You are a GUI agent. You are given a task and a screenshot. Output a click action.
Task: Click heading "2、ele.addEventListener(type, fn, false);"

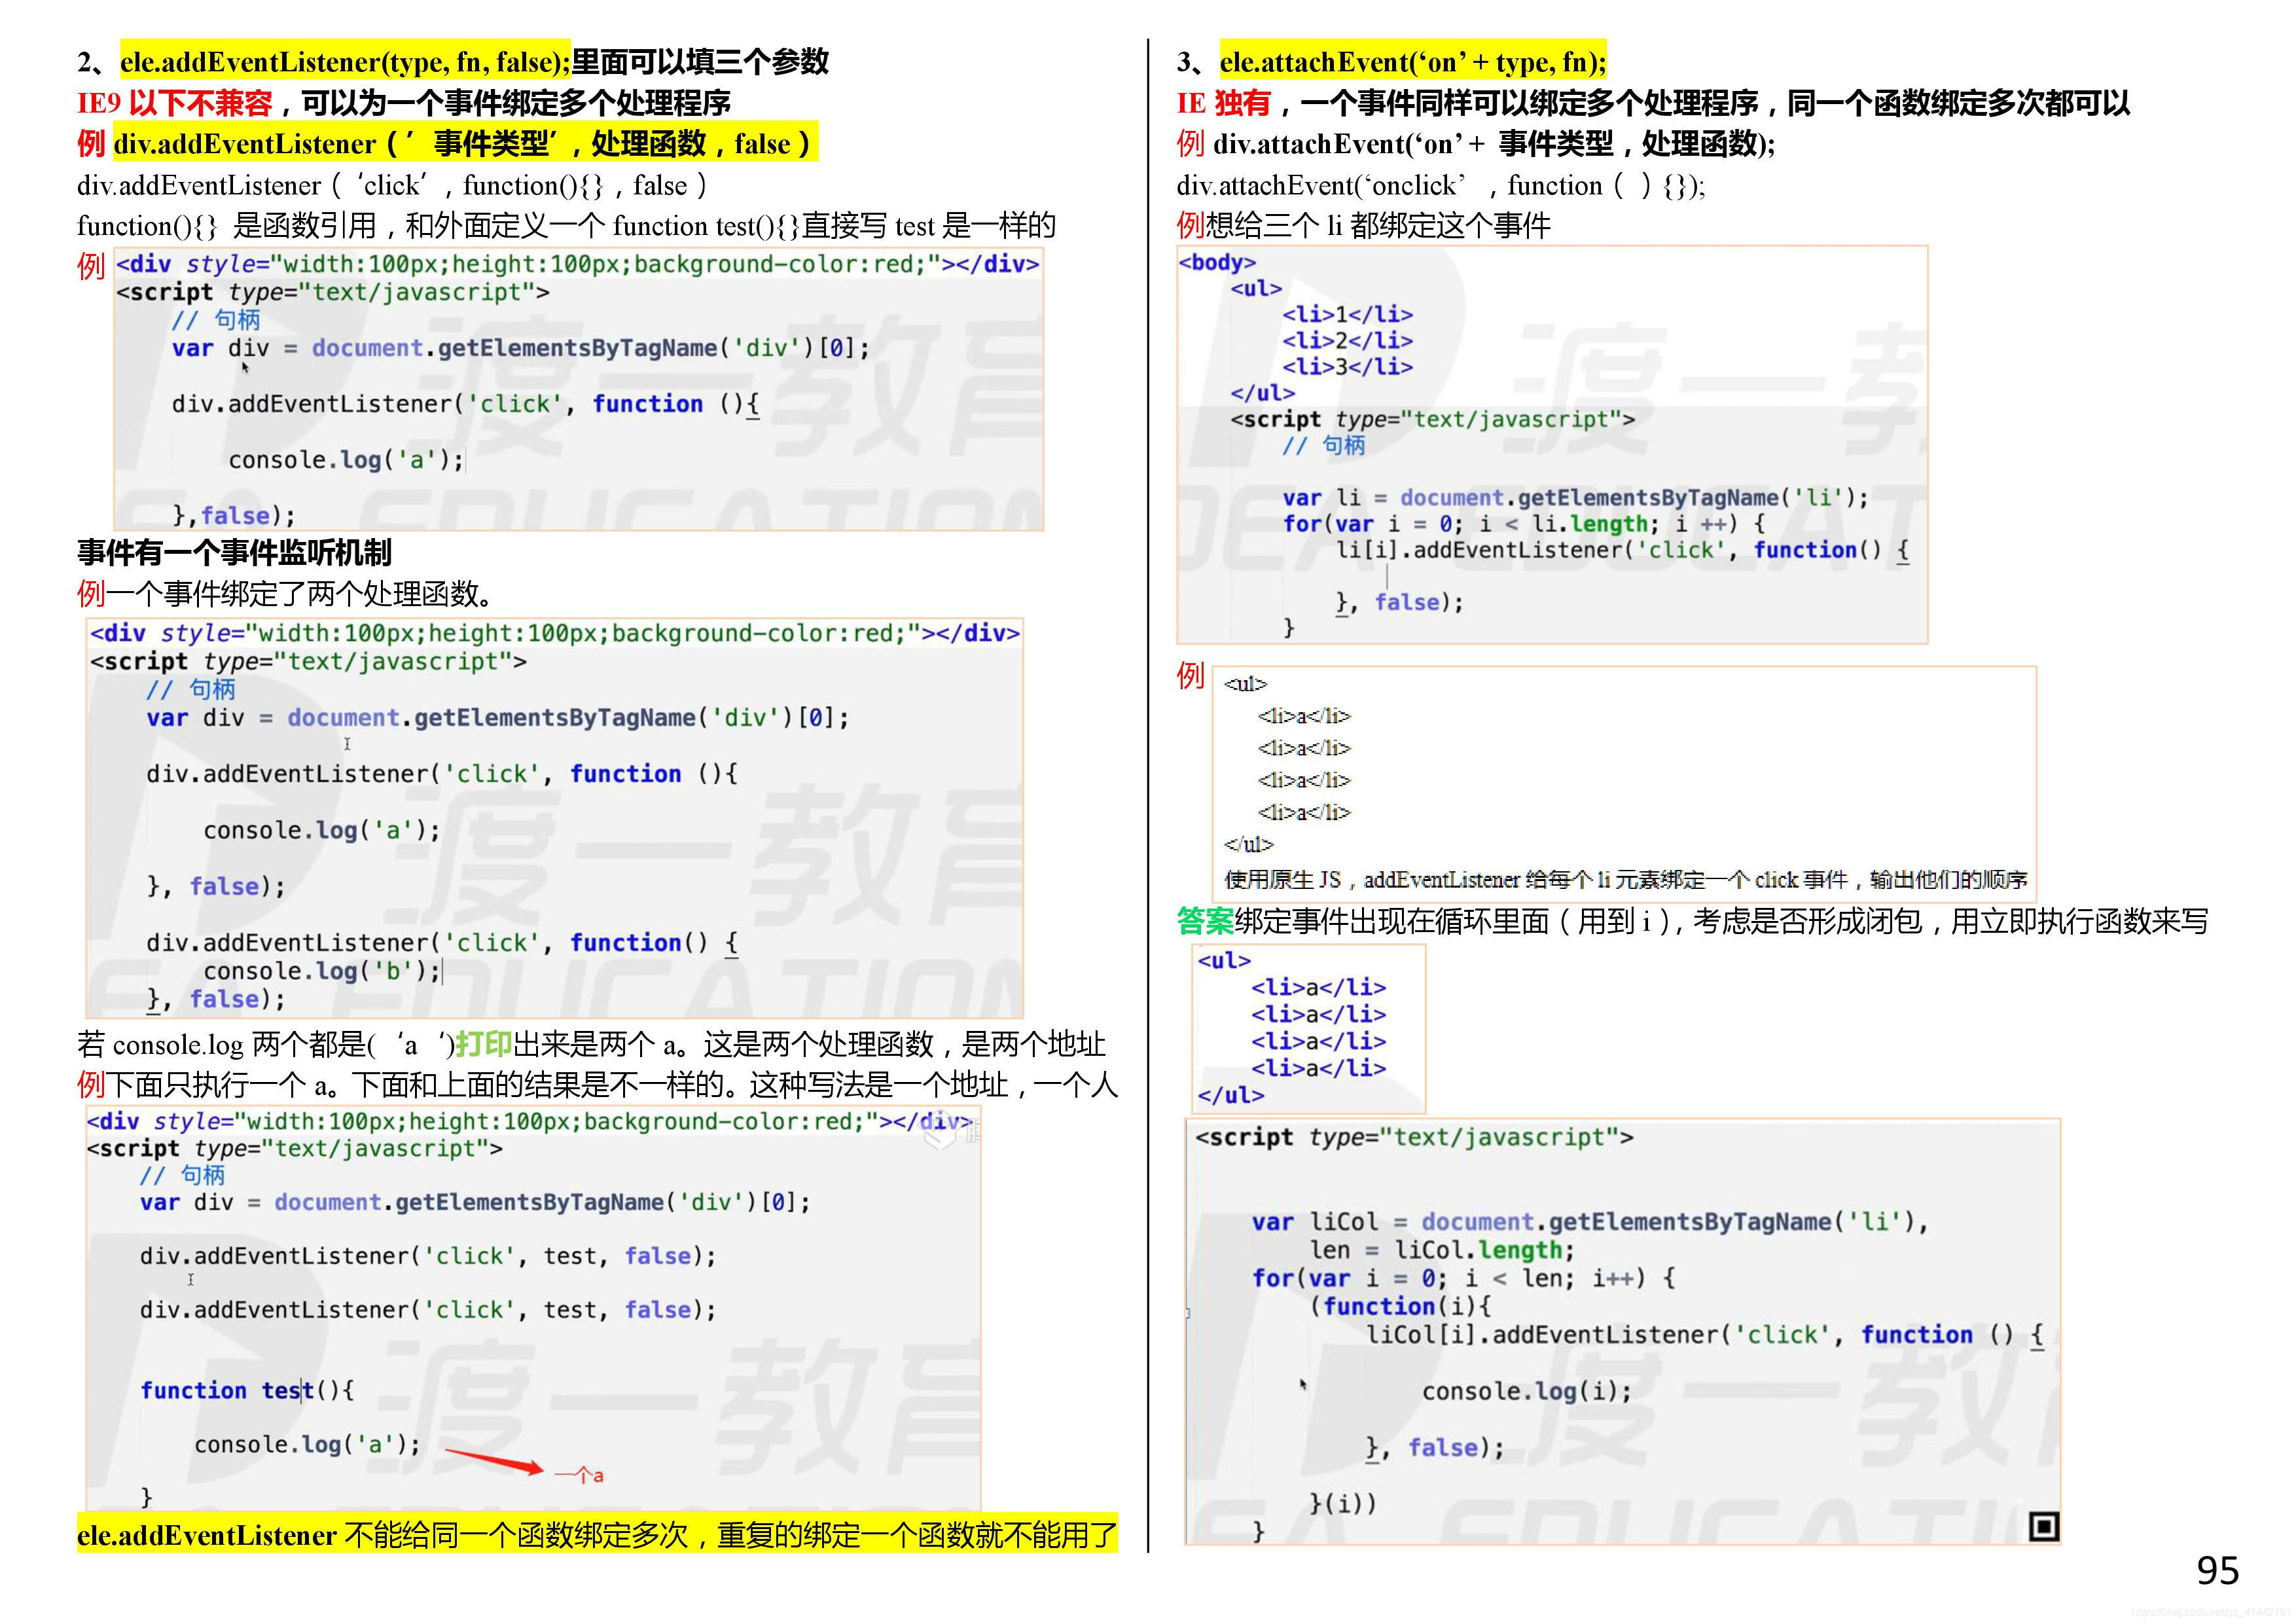coord(324,62)
